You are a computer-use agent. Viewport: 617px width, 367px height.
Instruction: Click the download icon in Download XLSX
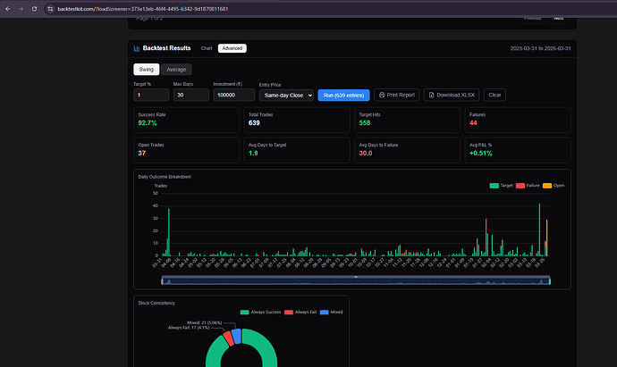(x=431, y=95)
